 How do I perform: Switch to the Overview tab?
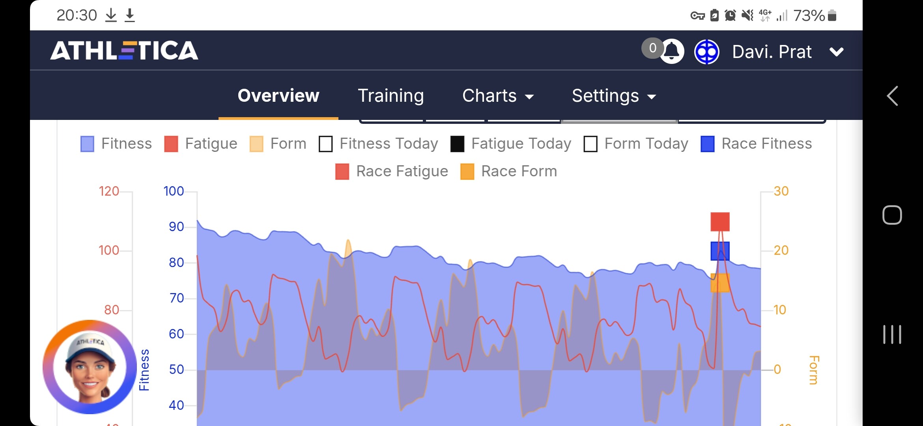(278, 96)
